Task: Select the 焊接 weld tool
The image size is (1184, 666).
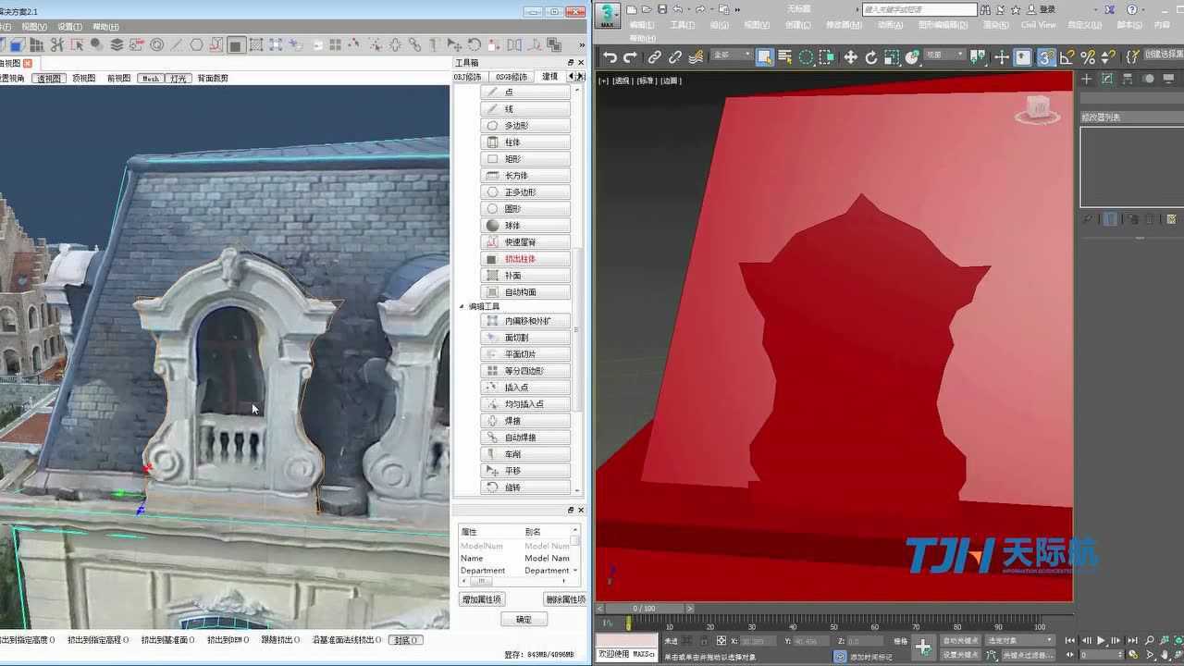Action: pos(524,420)
